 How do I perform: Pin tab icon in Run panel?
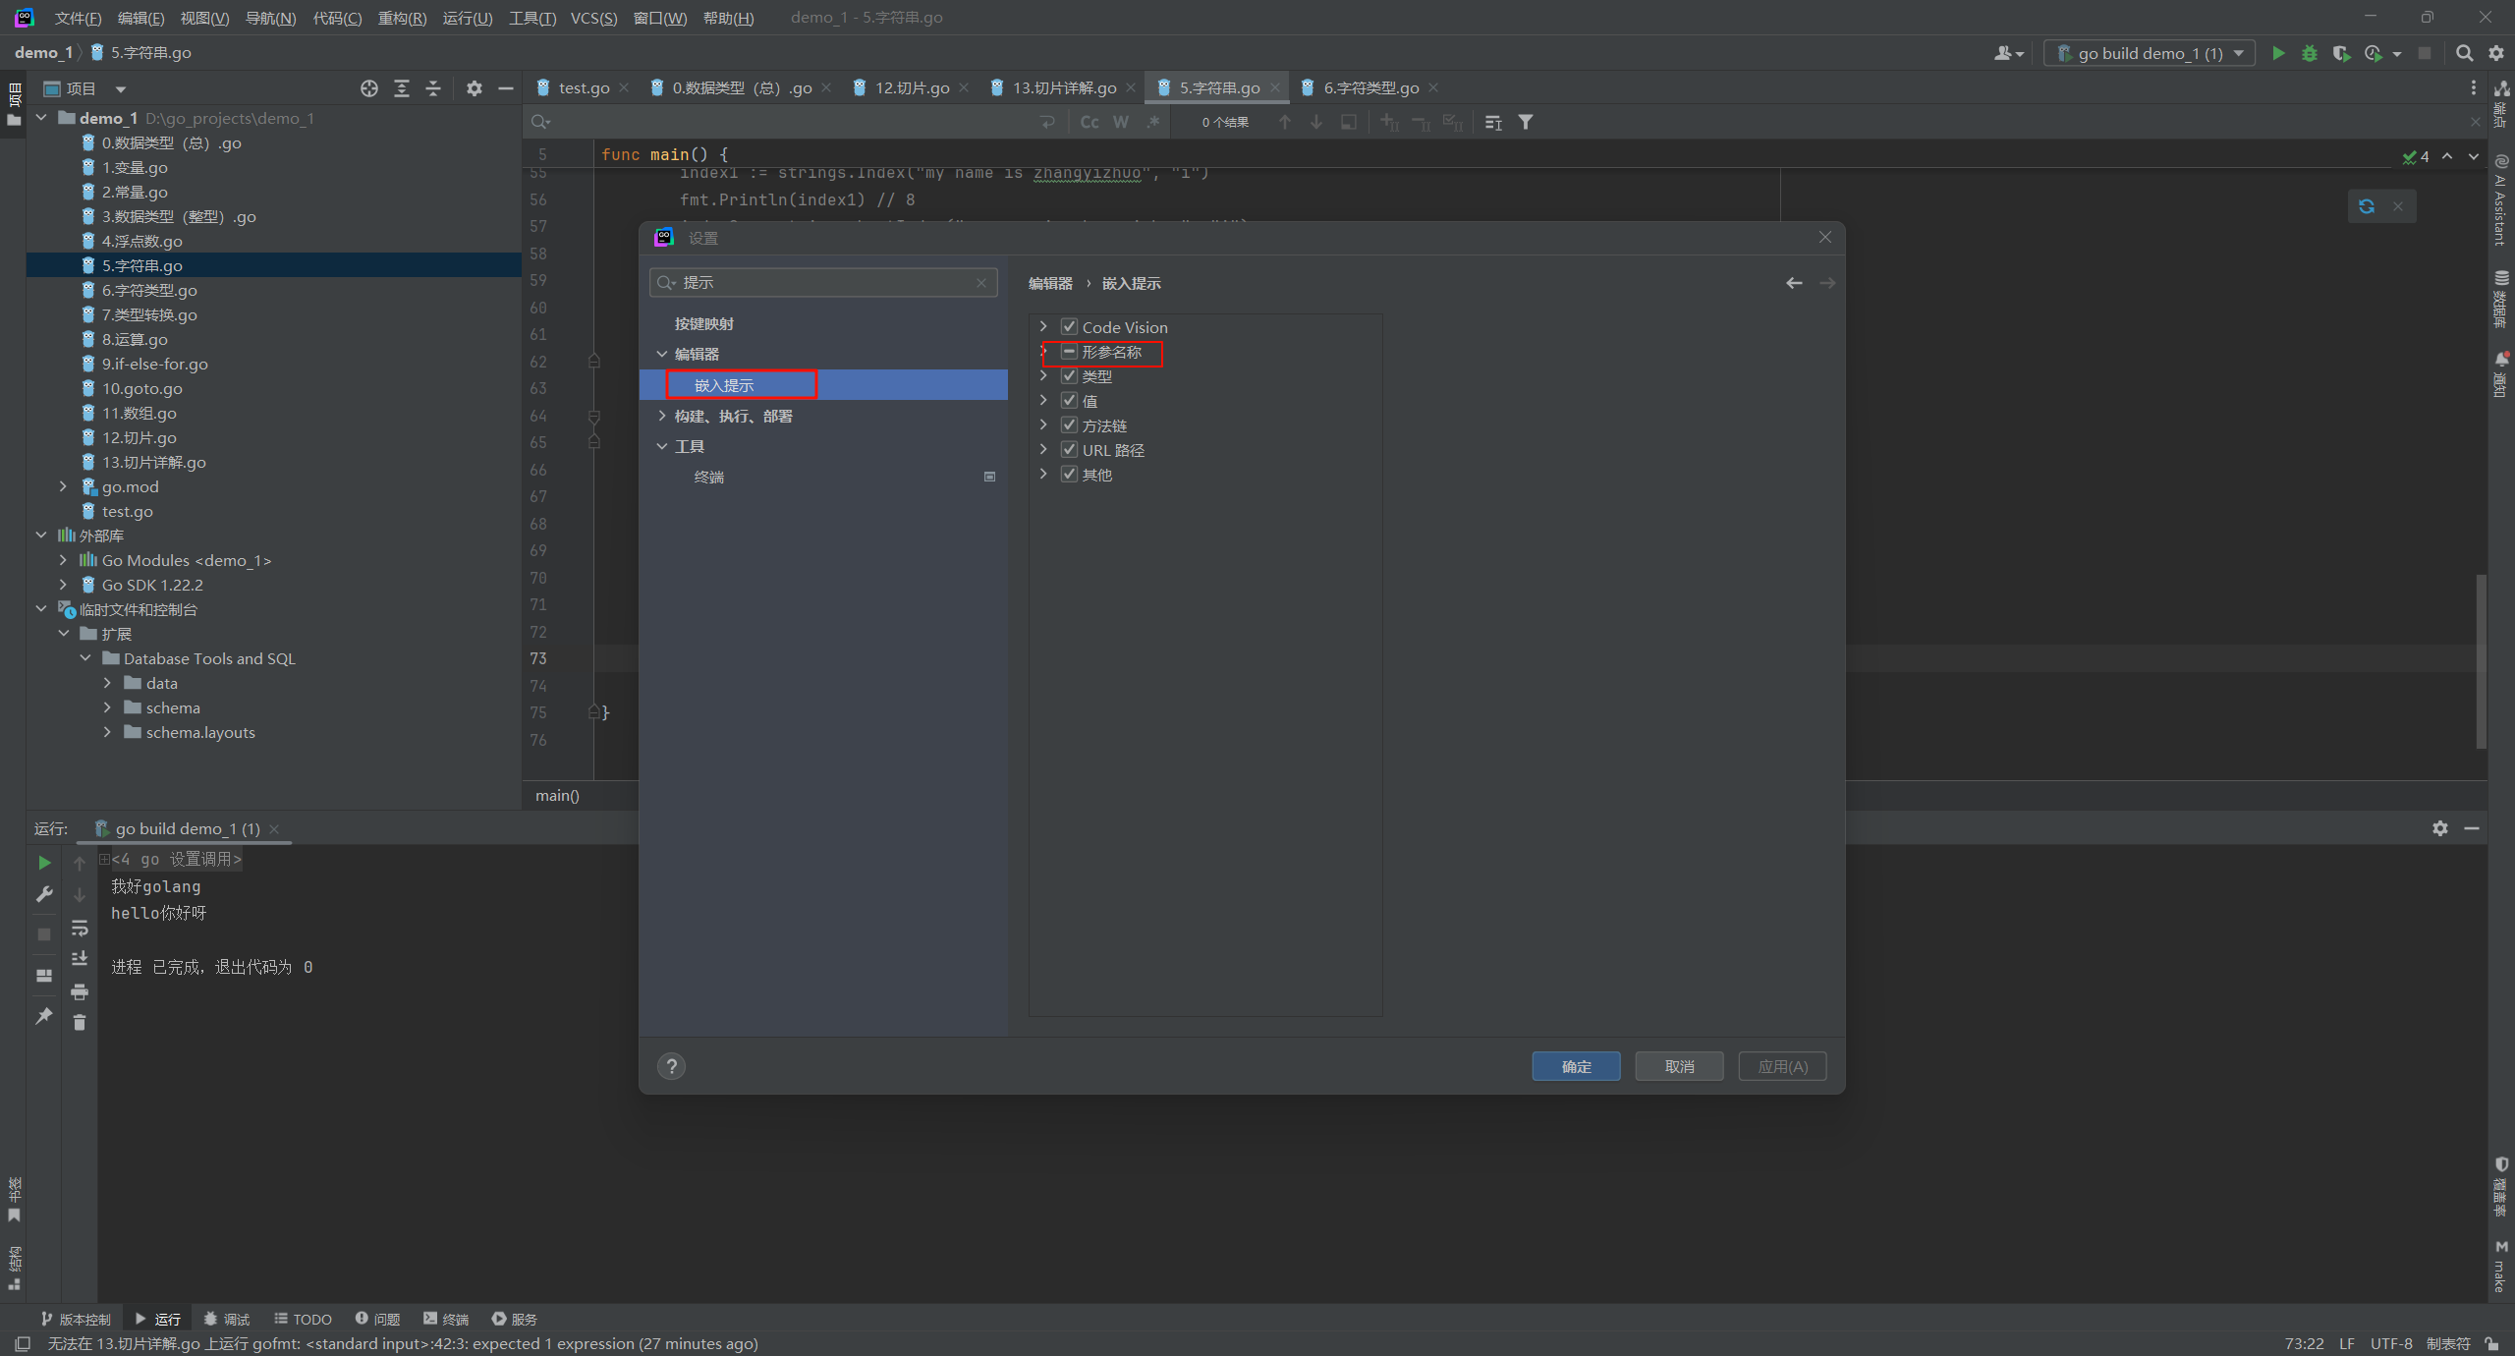[44, 1016]
